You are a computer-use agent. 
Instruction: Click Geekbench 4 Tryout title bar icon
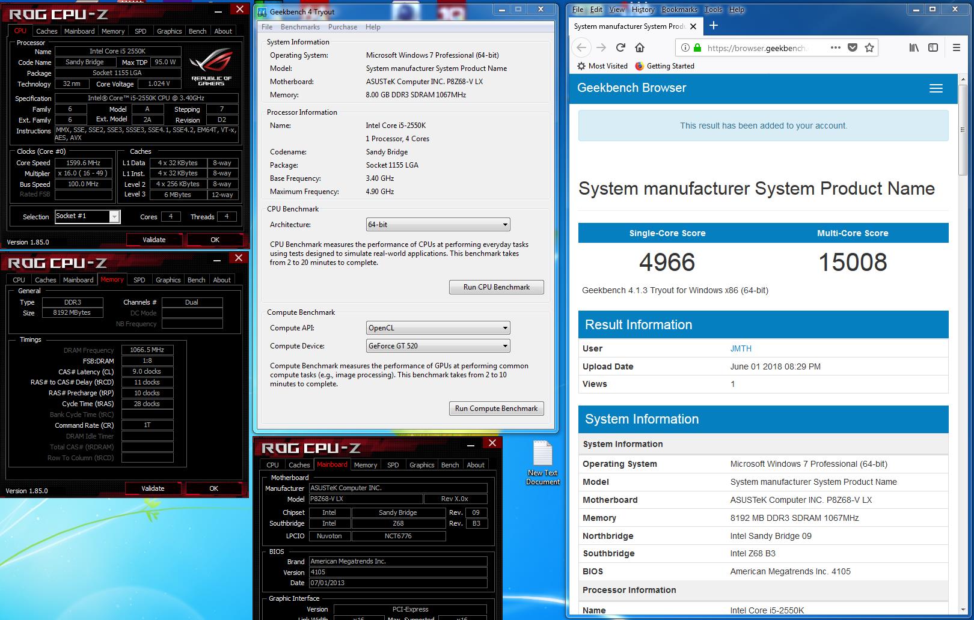(262, 11)
